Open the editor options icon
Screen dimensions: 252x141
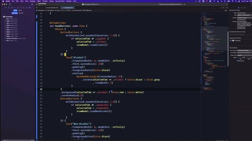[x=224, y=7]
